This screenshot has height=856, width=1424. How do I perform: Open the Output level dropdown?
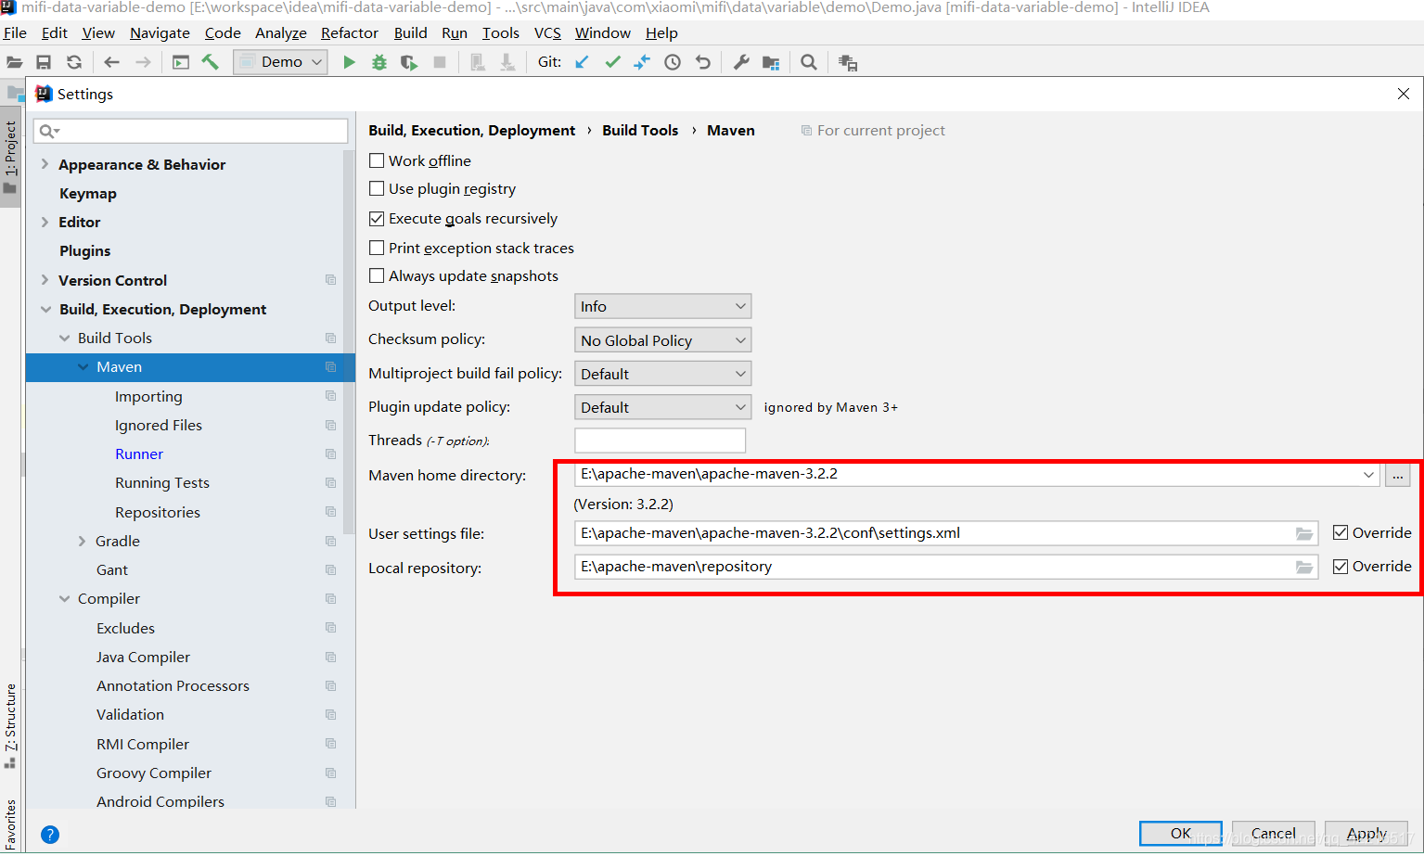coord(662,306)
